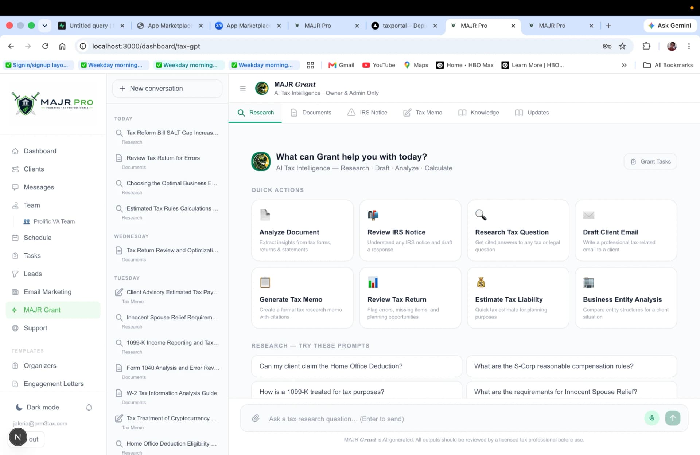Click the Research Tax Question card
Viewport: 700px width, 455px height.
click(518, 230)
